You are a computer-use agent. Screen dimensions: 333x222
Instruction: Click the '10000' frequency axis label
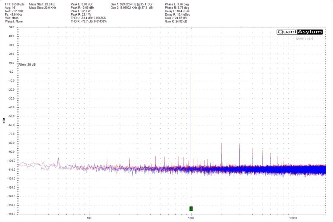293,218
